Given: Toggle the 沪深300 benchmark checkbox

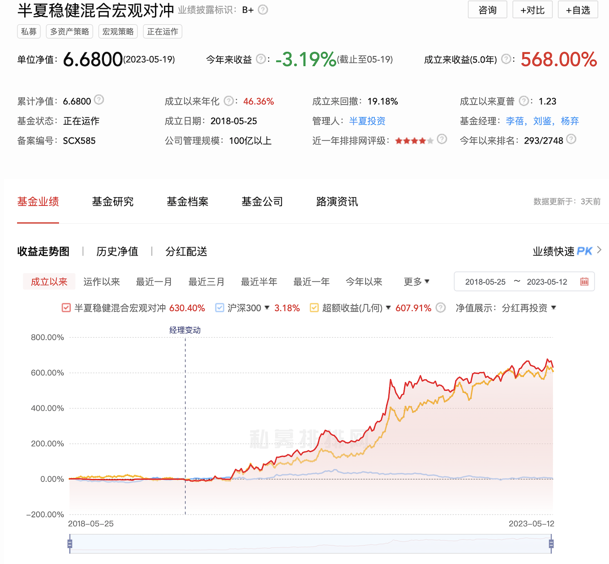Looking at the screenshot, I should pyautogui.click(x=219, y=308).
